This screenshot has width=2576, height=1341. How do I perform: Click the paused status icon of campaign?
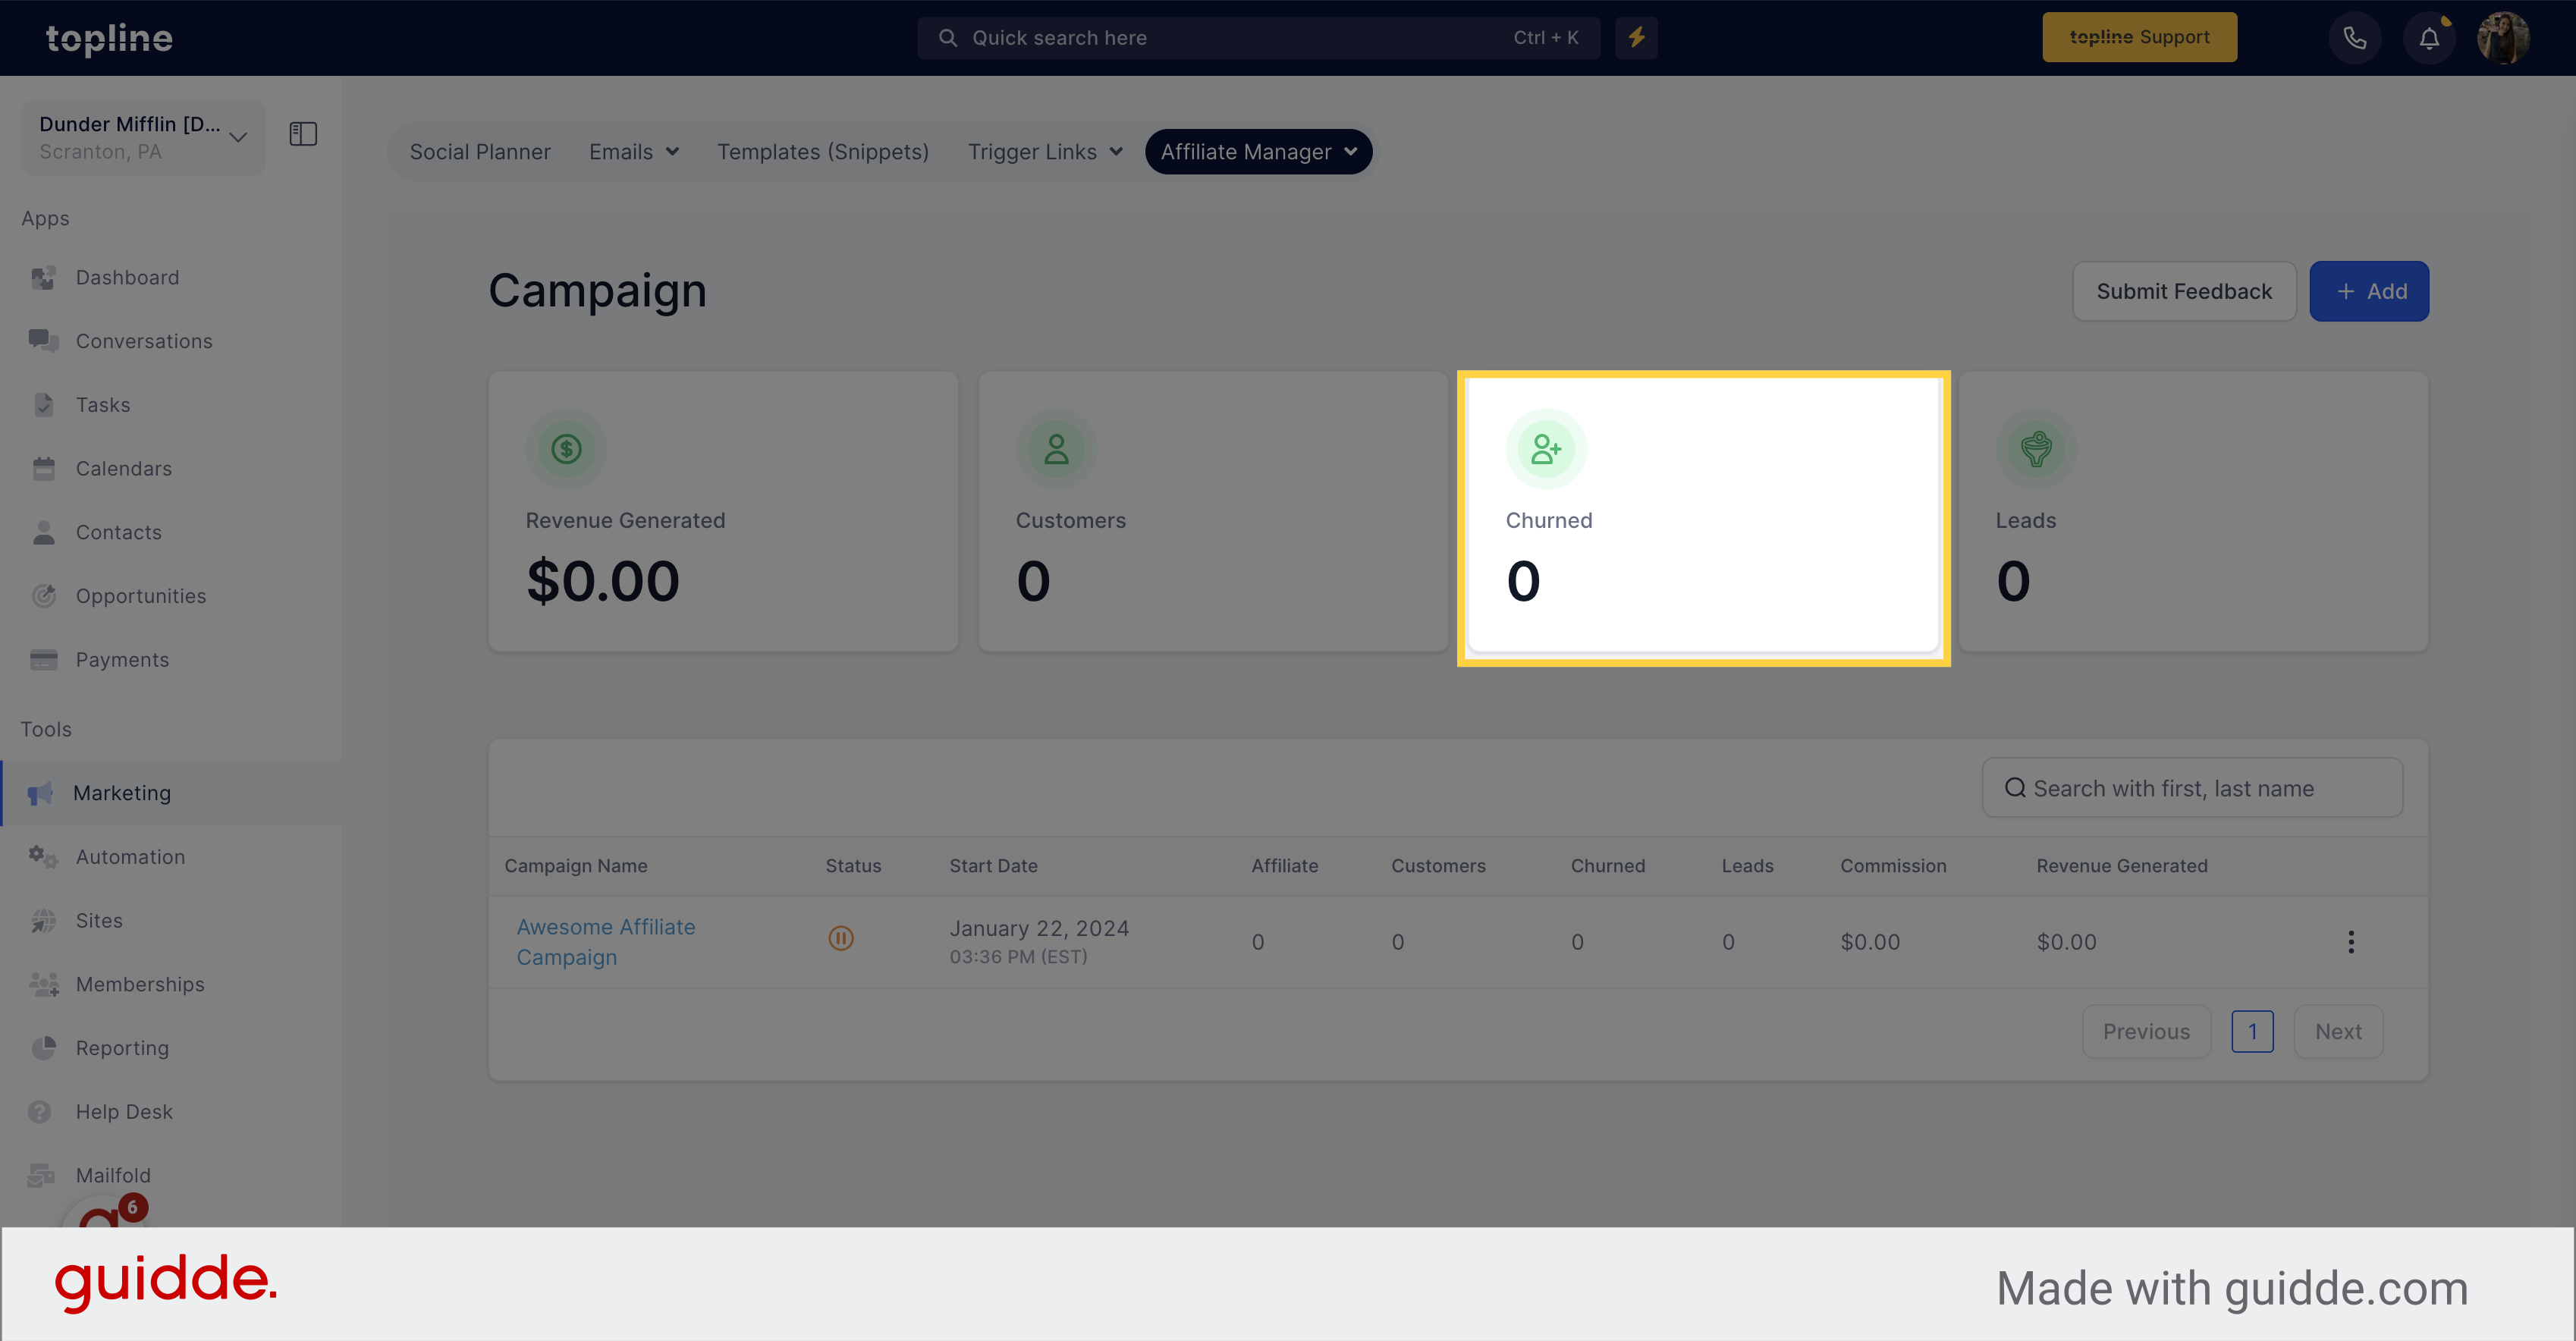coord(841,938)
